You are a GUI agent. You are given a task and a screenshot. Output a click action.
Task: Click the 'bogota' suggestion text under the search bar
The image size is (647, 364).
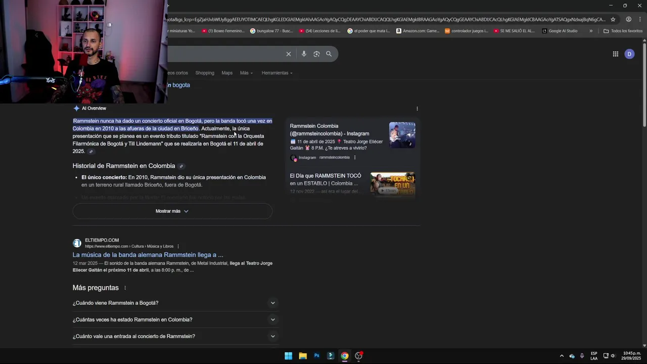point(181,85)
